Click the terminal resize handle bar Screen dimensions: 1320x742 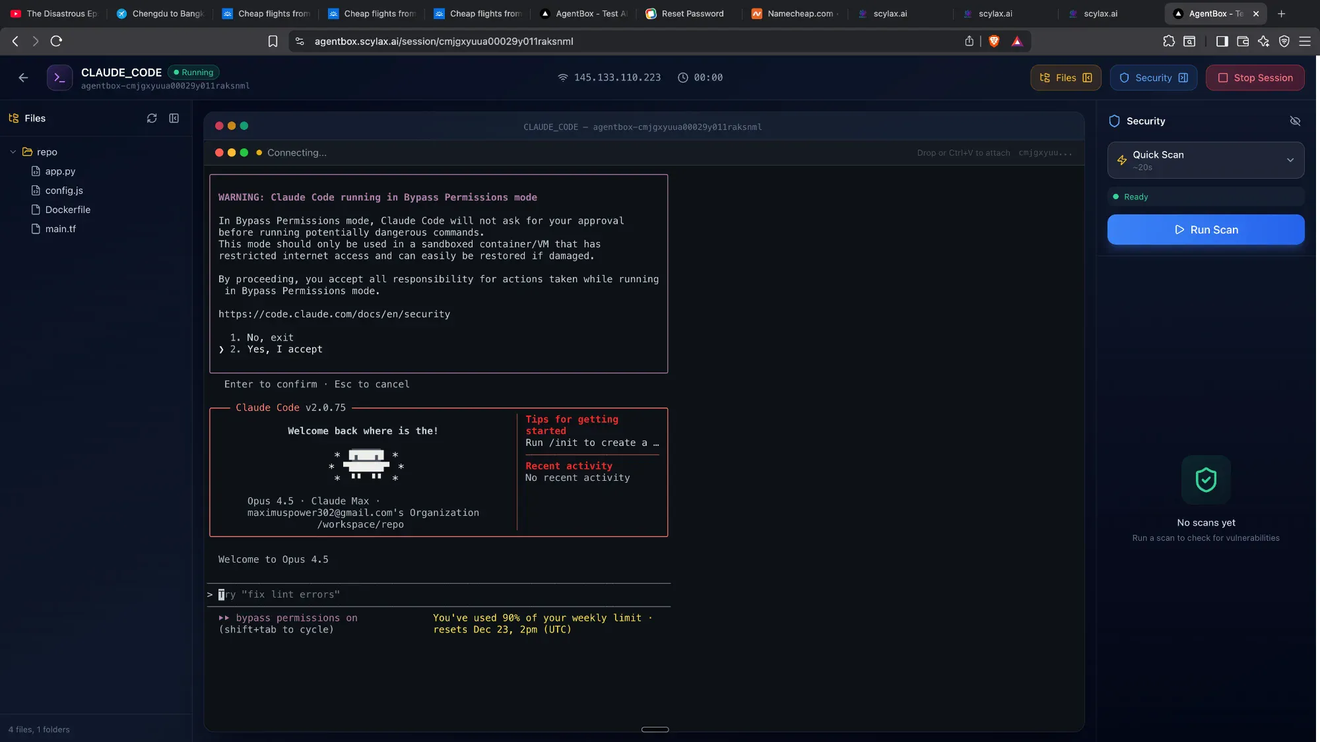[655, 729]
